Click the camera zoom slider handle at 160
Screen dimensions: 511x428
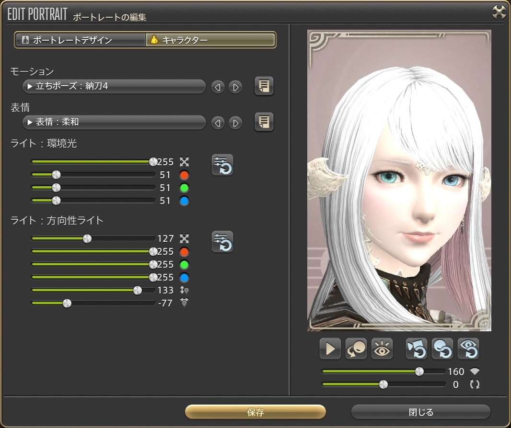pyautogui.click(x=419, y=372)
